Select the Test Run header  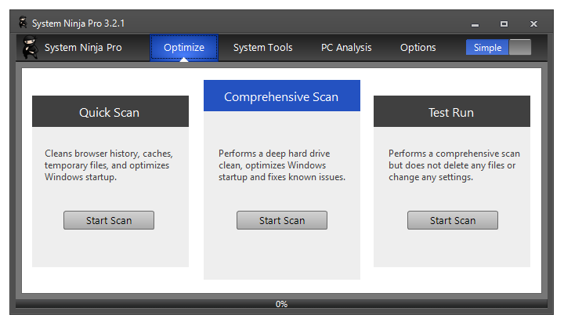452,111
